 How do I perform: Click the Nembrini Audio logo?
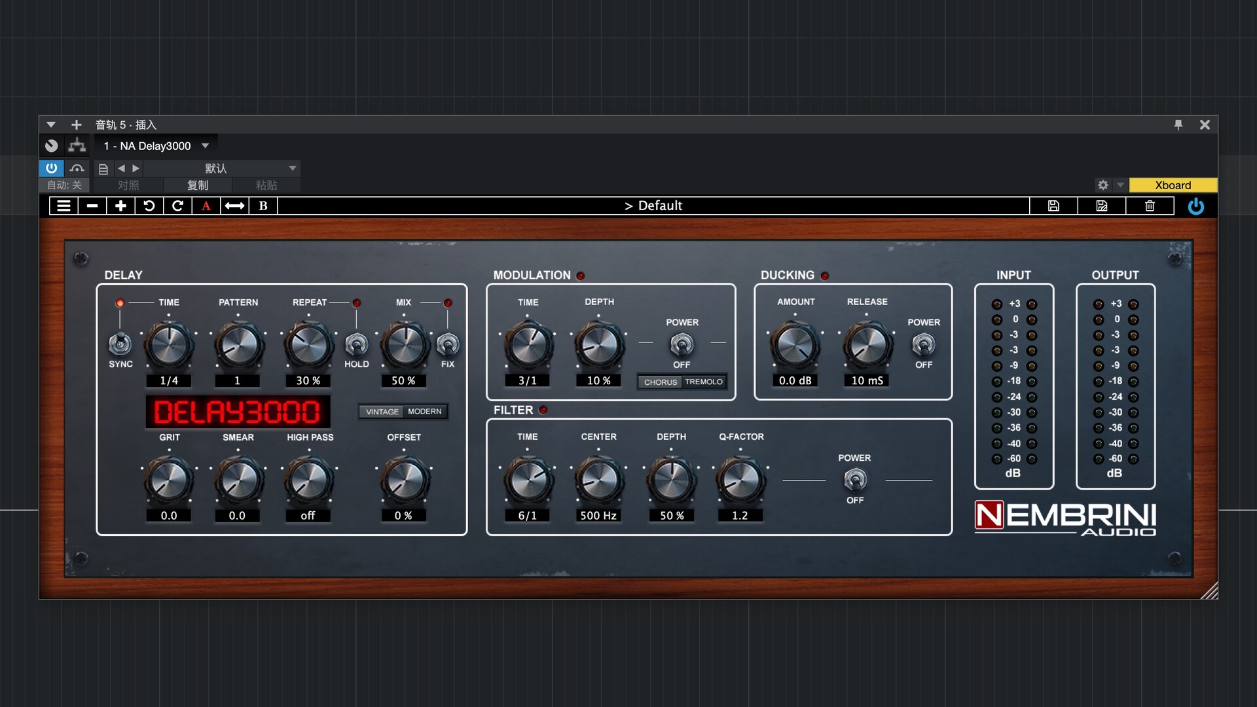click(1065, 518)
